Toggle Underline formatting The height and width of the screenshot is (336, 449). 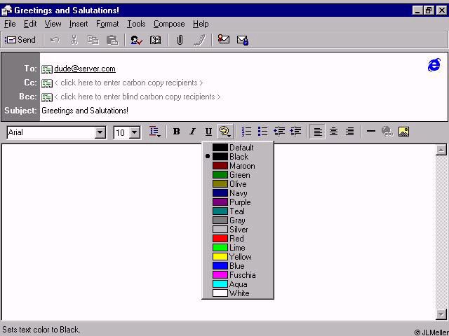(x=208, y=132)
